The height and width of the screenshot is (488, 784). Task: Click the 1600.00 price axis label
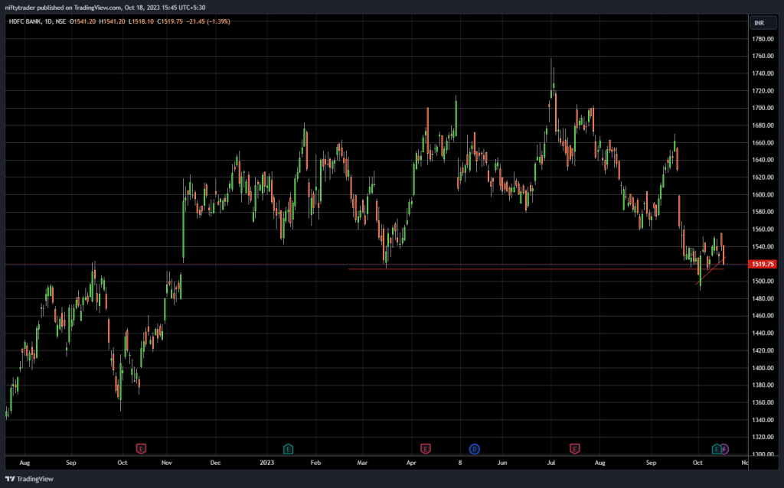point(763,195)
